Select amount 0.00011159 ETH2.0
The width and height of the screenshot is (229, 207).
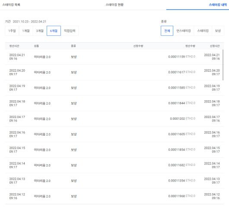click(181, 57)
